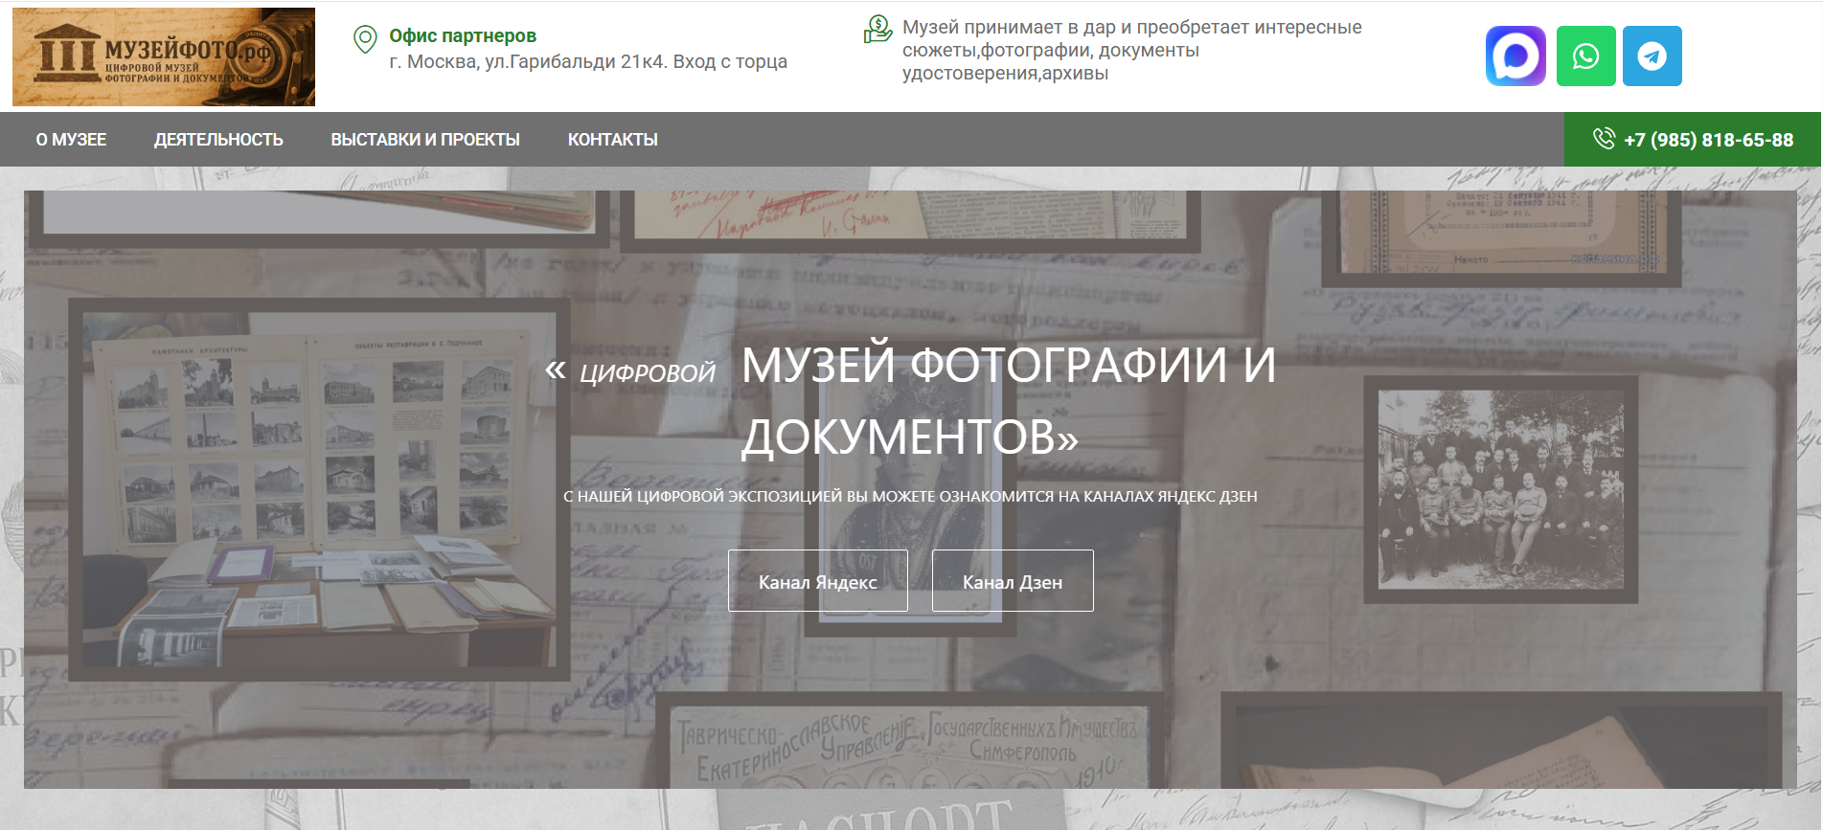Call the number +7 (985) 818-65-88

1708,140
